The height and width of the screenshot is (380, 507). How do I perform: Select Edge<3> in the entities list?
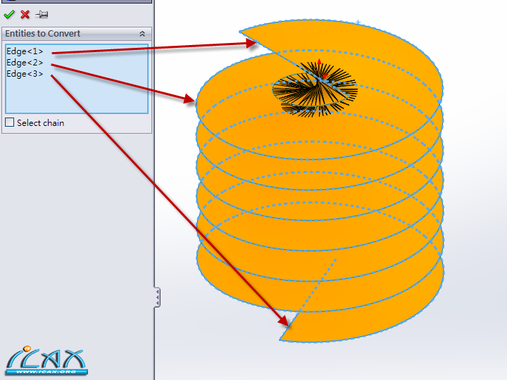pyautogui.click(x=25, y=74)
